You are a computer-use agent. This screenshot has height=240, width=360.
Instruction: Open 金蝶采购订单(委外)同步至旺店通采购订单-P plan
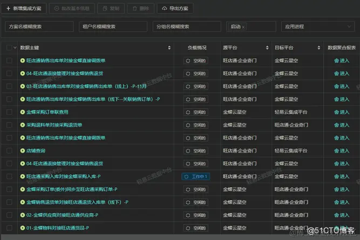pos(72,189)
